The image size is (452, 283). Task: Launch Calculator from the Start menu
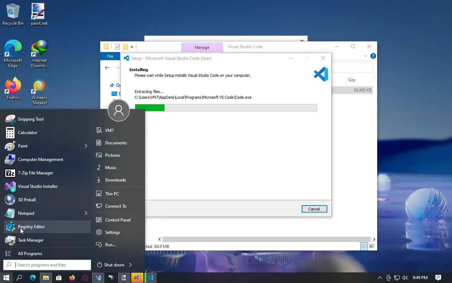(47, 133)
